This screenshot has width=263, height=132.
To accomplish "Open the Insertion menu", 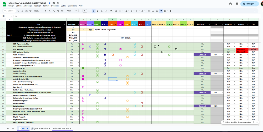I will click(37, 6).
